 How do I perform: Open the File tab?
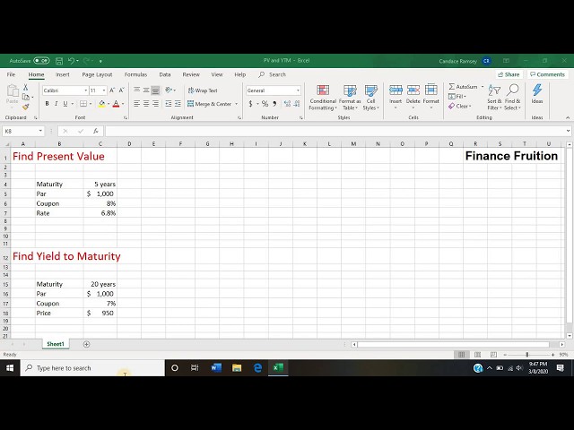[11, 74]
